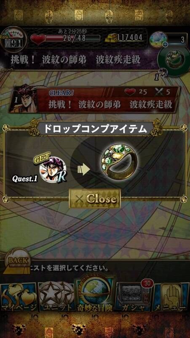The height and width of the screenshot is (338, 190).
Task: Open the ガシャ TV icon
Action: tap(133, 297)
